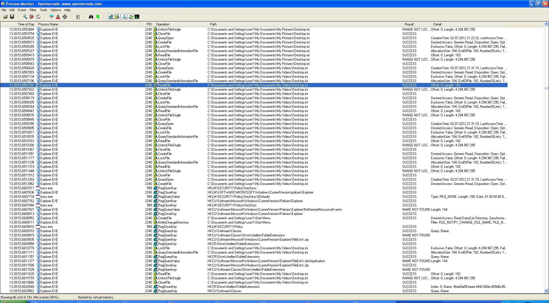The width and height of the screenshot is (549, 303).
Task: Toggle Show Registry Activity button
Action: tap(111, 17)
